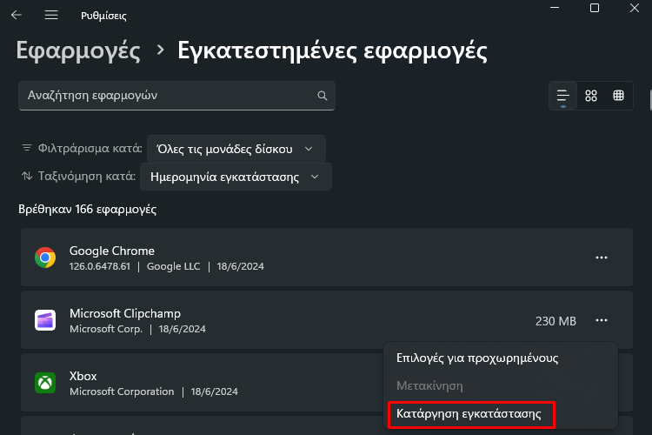Click the vertical scrollbar thumb
The height and width of the screenshot is (435, 652).
(650, 99)
